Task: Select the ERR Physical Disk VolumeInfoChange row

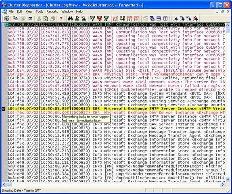Action: click(116, 74)
